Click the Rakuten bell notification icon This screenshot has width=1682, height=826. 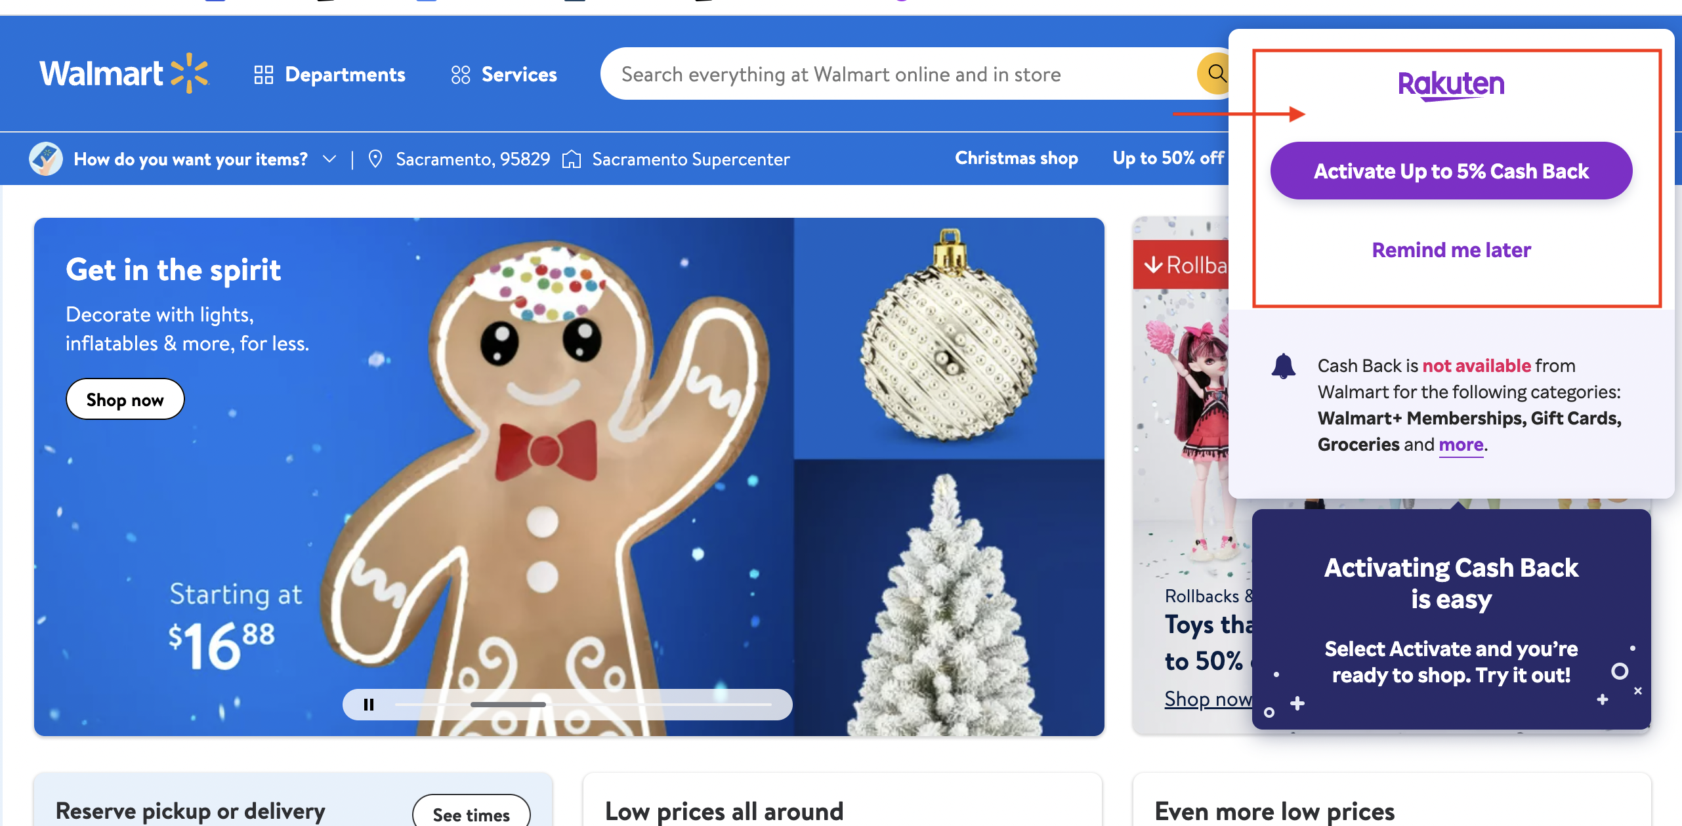[x=1283, y=366]
